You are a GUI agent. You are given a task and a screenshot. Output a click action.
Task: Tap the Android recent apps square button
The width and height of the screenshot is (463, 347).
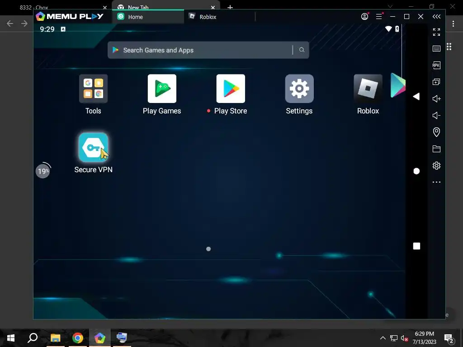tap(416, 246)
